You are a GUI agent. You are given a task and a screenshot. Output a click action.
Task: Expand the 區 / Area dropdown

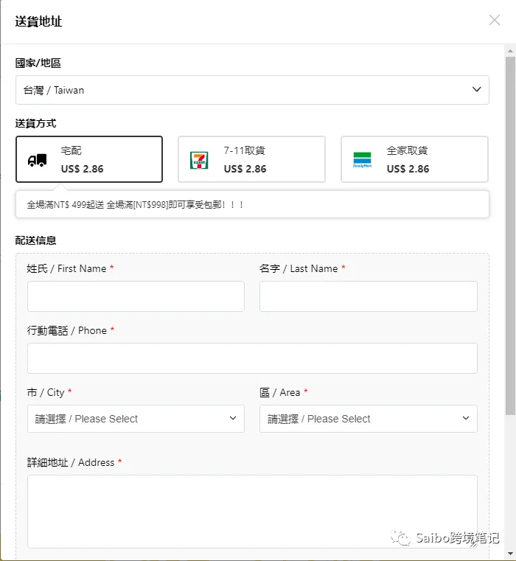click(369, 419)
